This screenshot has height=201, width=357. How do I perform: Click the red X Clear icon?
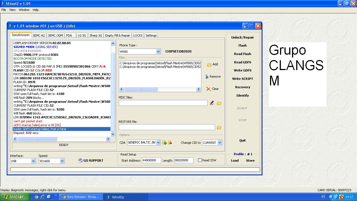208,89
